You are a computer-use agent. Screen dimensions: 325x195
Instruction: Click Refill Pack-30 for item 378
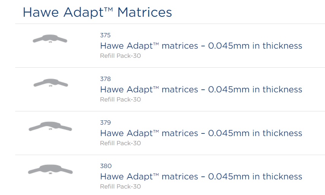click(x=120, y=100)
